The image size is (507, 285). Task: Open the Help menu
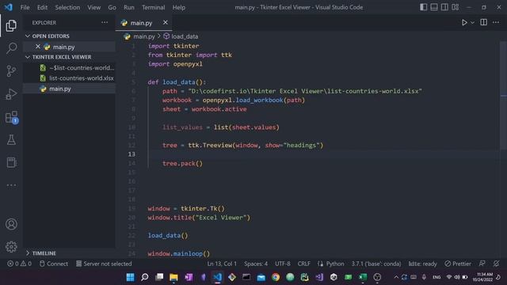pos(179,7)
